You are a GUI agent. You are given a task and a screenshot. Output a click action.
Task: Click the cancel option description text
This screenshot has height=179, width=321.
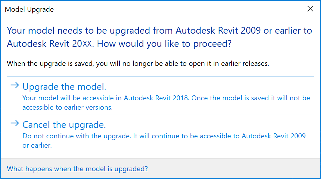pyautogui.click(x=164, y=140)
